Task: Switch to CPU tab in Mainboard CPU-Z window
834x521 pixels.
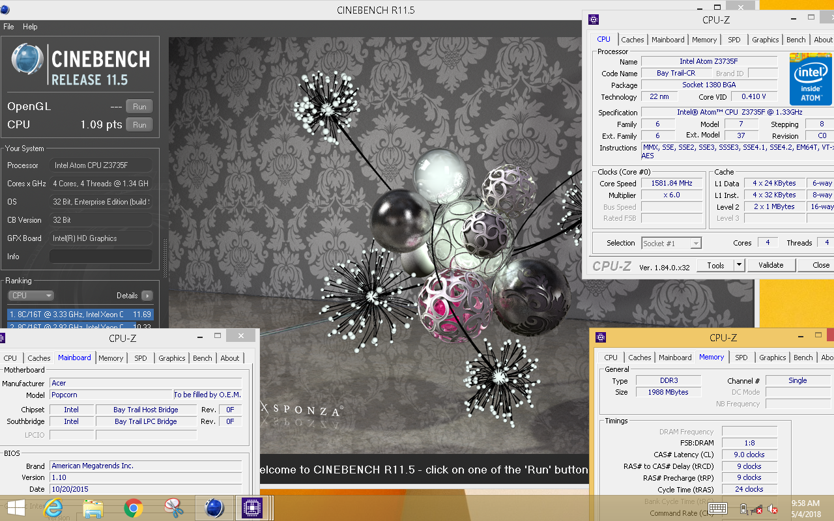Action: pos(10,358)
